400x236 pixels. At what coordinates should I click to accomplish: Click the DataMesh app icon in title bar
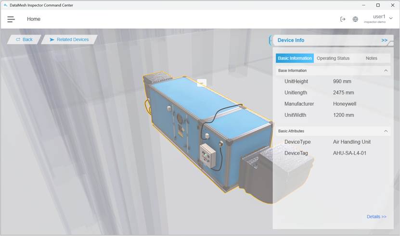(x=5, y=5)
